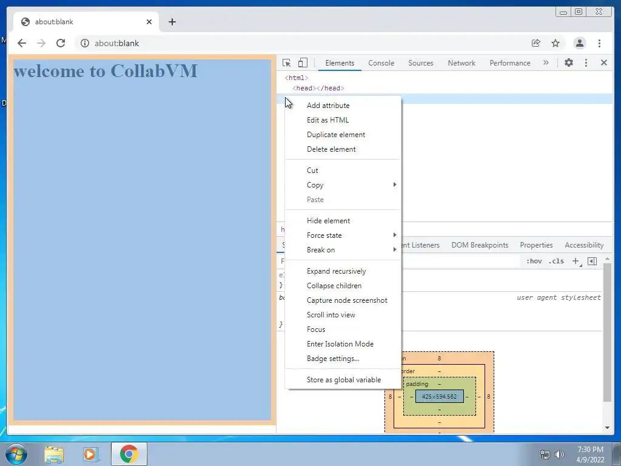Select the <head></head> node
Viewport: 621px width, 466px height.
pyautogui.click(x=318, y=88)
